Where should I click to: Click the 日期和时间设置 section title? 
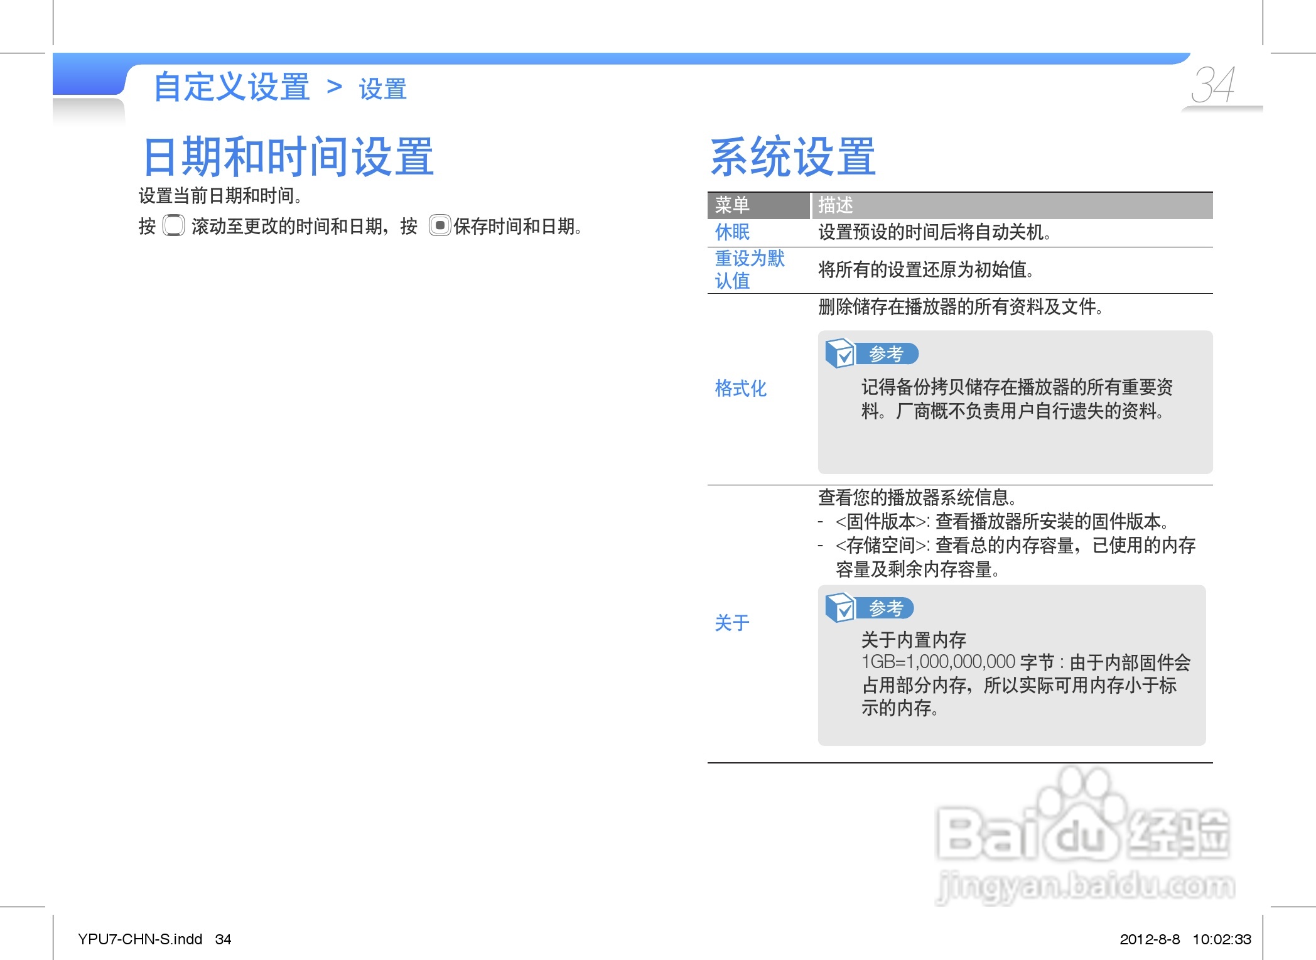[288, 157]
